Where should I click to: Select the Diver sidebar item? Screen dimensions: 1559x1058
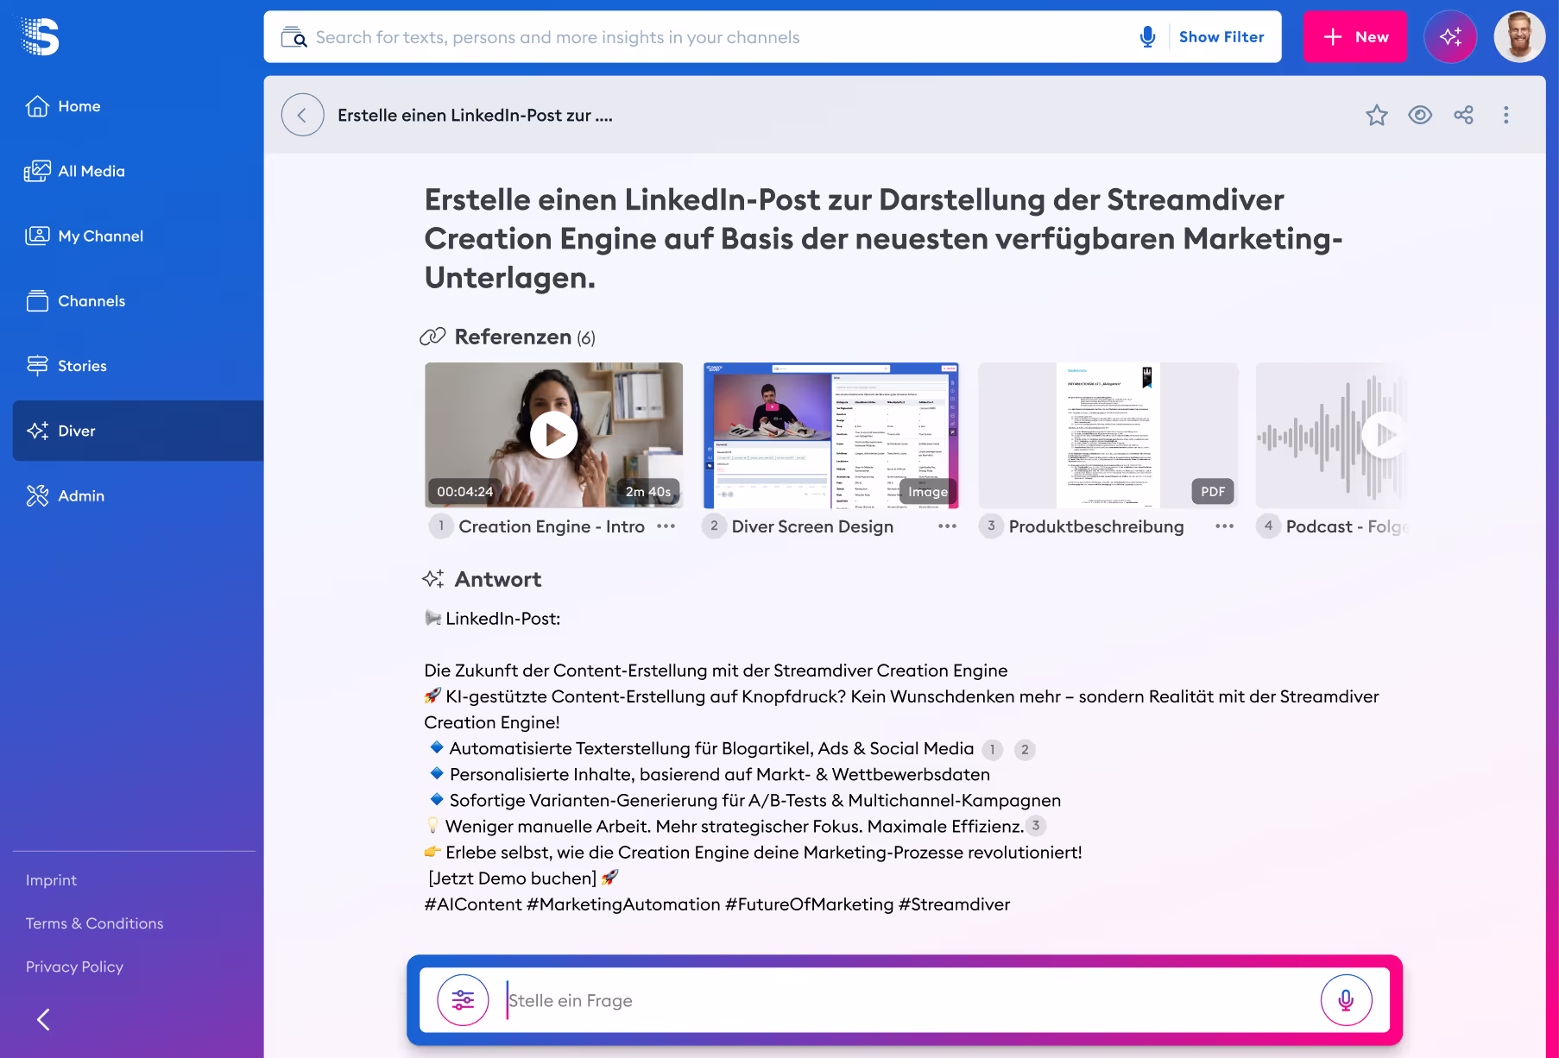click(138, 431)
